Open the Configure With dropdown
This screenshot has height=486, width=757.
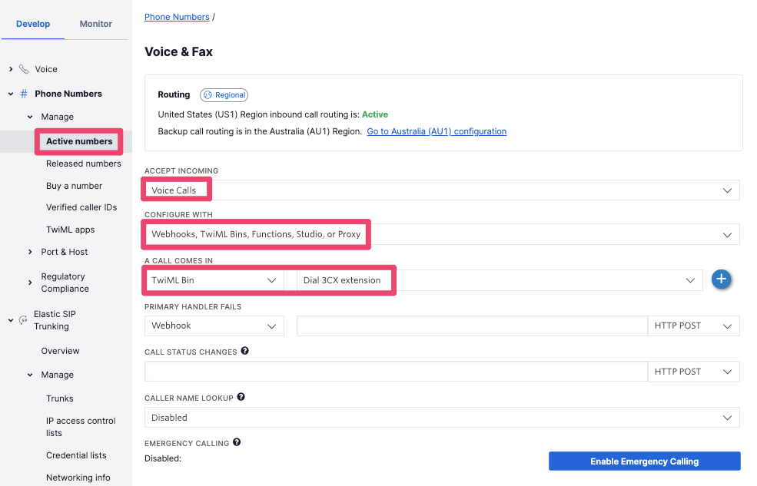442,234
